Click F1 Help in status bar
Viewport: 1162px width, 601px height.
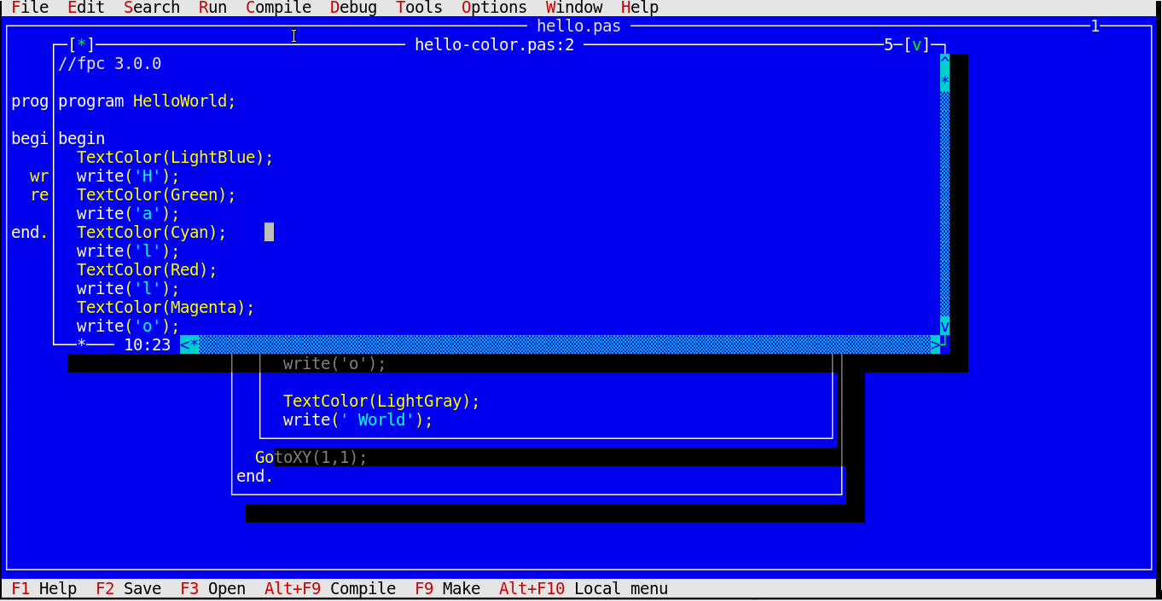pos(44,588)
